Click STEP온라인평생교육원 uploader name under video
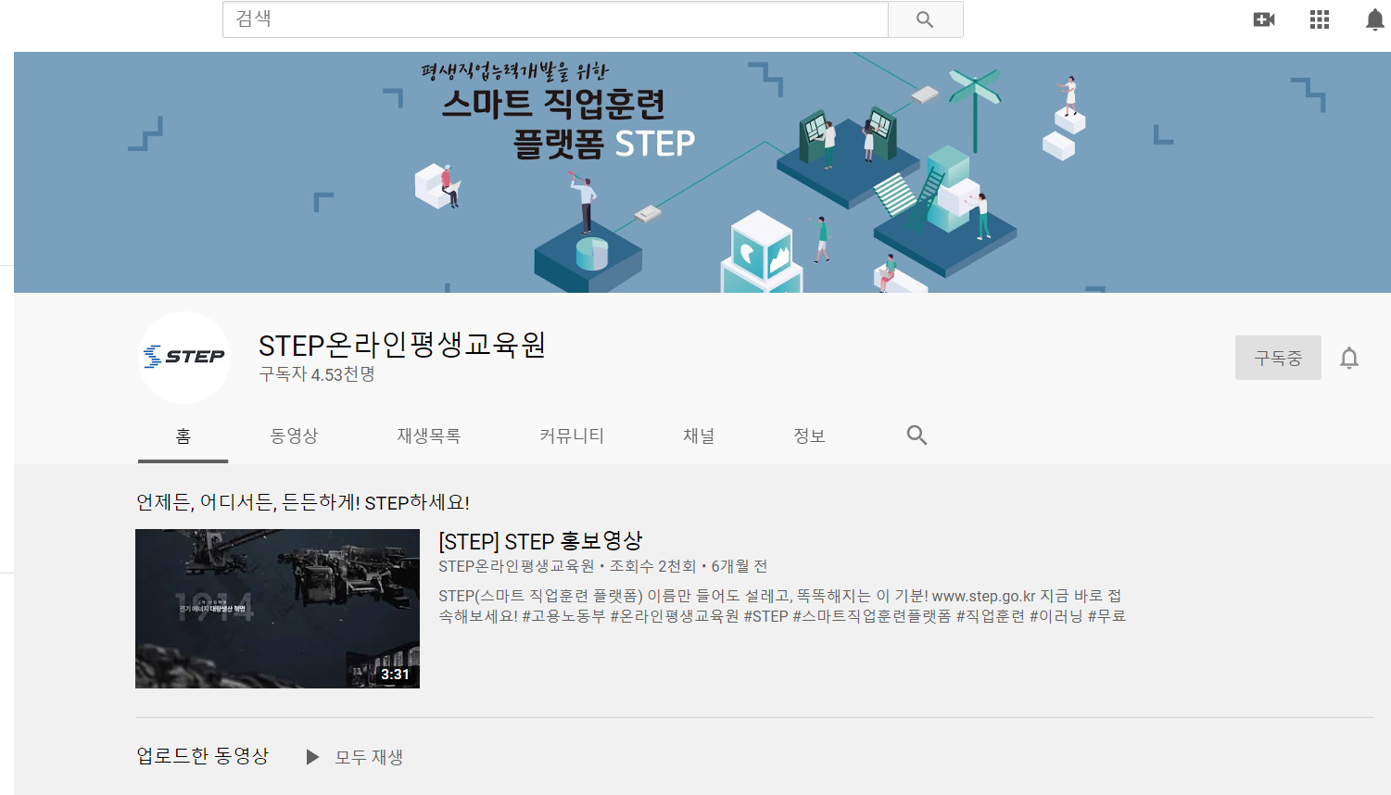 (516, 566)
